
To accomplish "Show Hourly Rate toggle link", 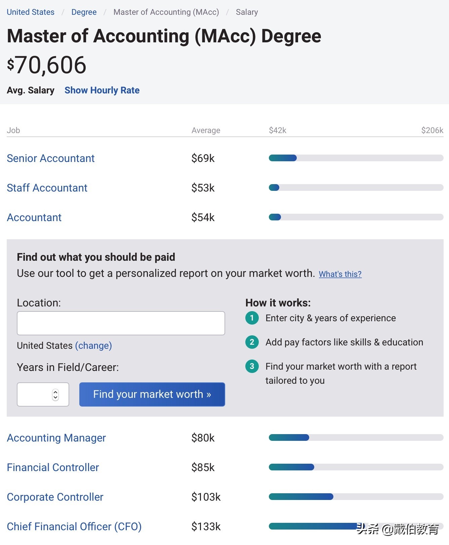I will (x=102, y=90).
